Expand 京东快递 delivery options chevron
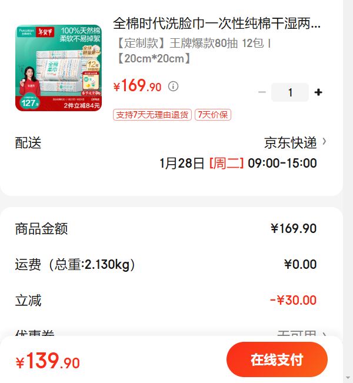 pyautogui.click(x=324, y=141)
